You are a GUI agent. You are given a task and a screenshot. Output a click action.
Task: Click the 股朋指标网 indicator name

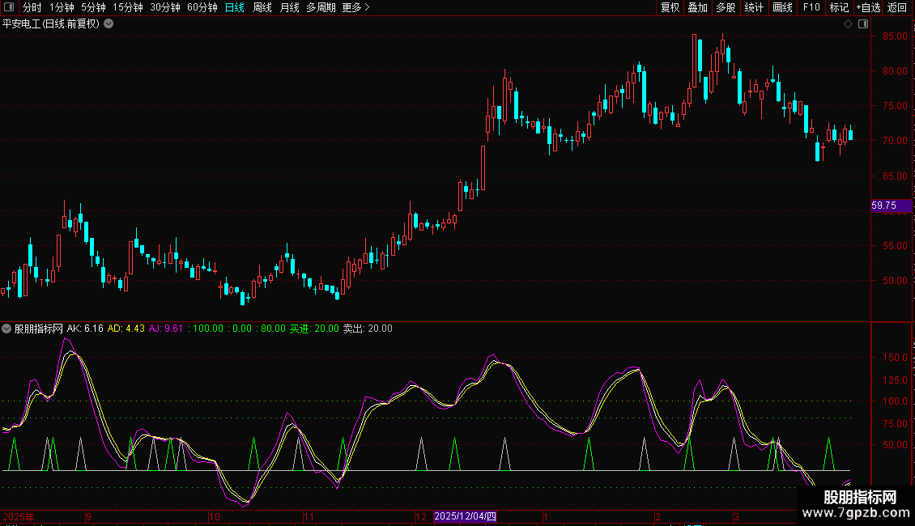(x=39, y=329)
